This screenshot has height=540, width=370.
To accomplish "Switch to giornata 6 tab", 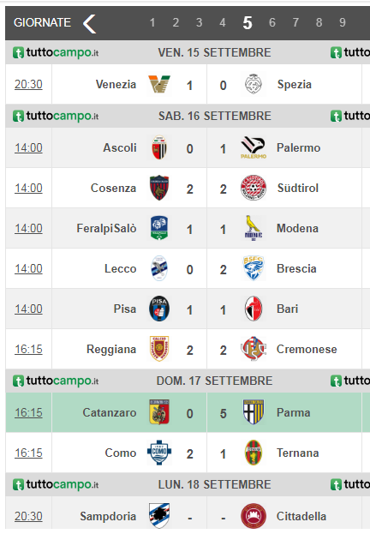I will tap(272, 23).
